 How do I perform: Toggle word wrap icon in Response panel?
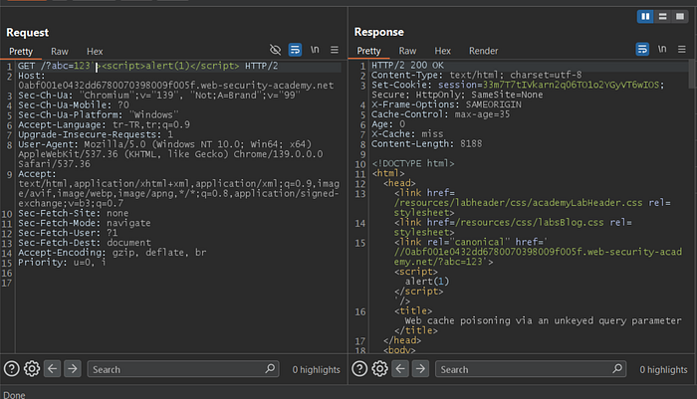coord(642,50)
